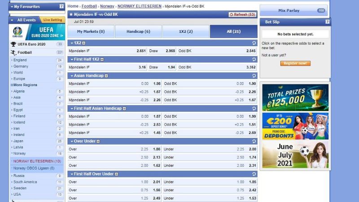Viewport: 359px width, 202px height.
Task: Collapse the First Half 1X2 section
Action: (x=72, y=60)
